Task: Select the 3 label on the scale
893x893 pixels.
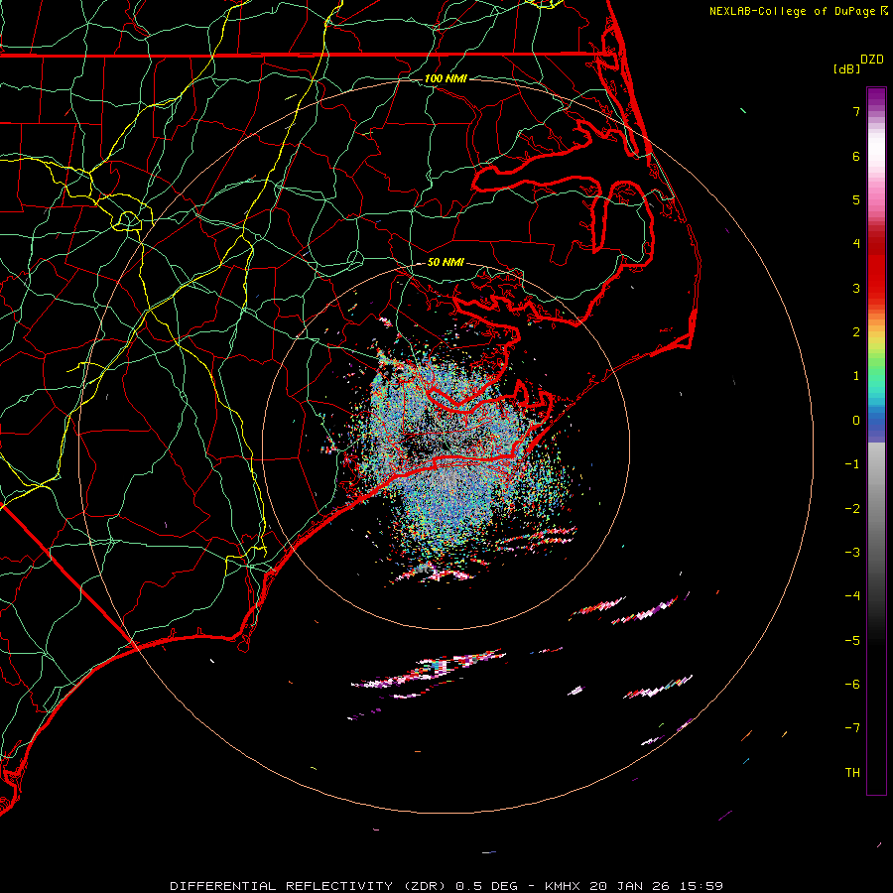Action: pyautogui.click(x=856, y=288)
